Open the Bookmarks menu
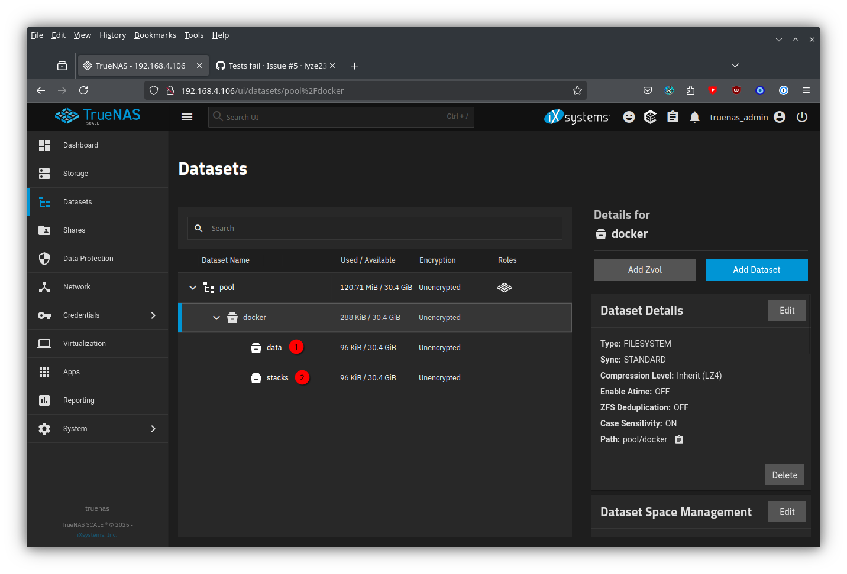The image size is (847, 574). coord(155,35)
